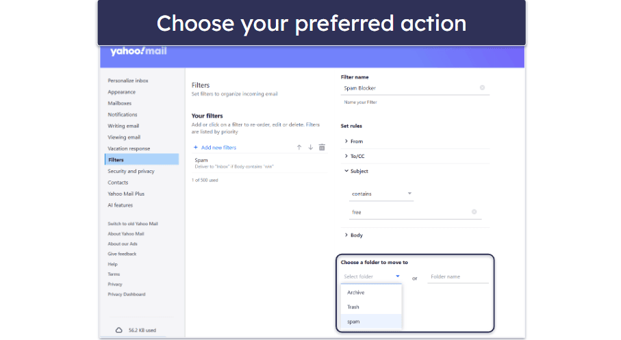The width and height of the screenshot is (621, 340).
Task: Open About Yahoo Mail link
Action: coord(126,234)
